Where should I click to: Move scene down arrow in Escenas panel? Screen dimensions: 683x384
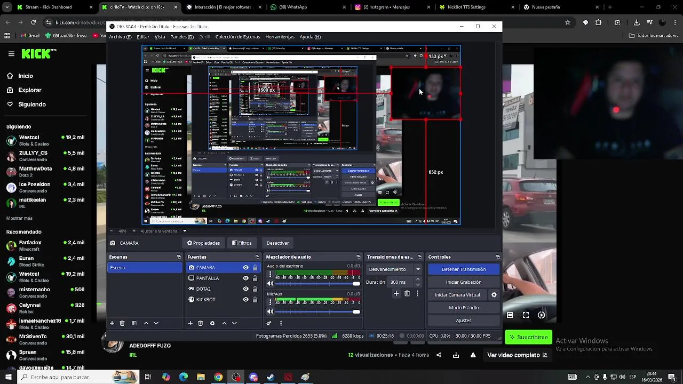(156, 323)
